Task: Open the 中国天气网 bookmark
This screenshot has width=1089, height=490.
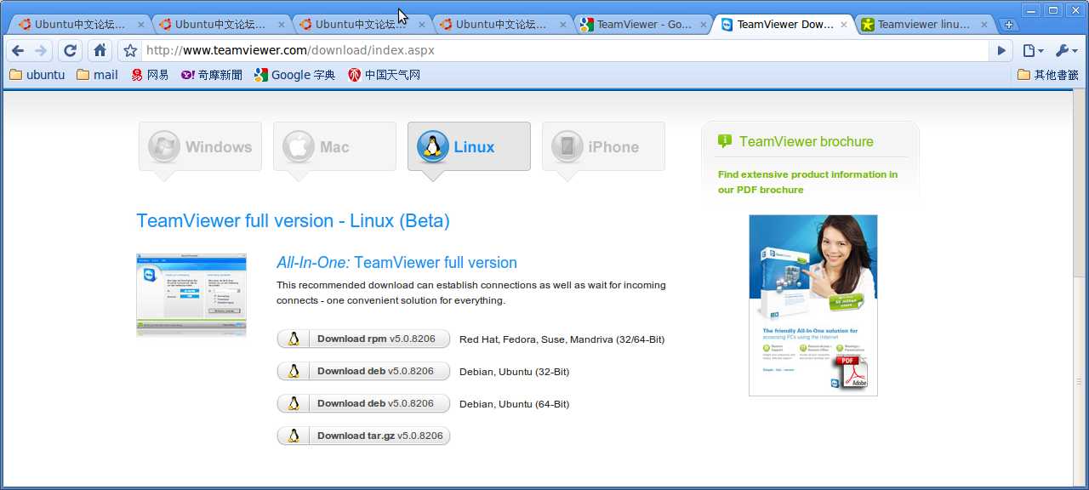Action: click(385, 75)
